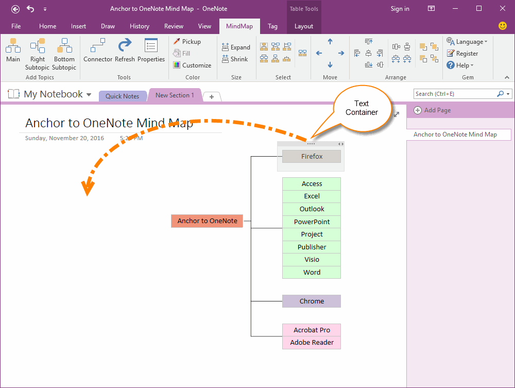Viewport: 515px width, 388px height.
Task: Click inside the Search field
Action: click(453, 93)
